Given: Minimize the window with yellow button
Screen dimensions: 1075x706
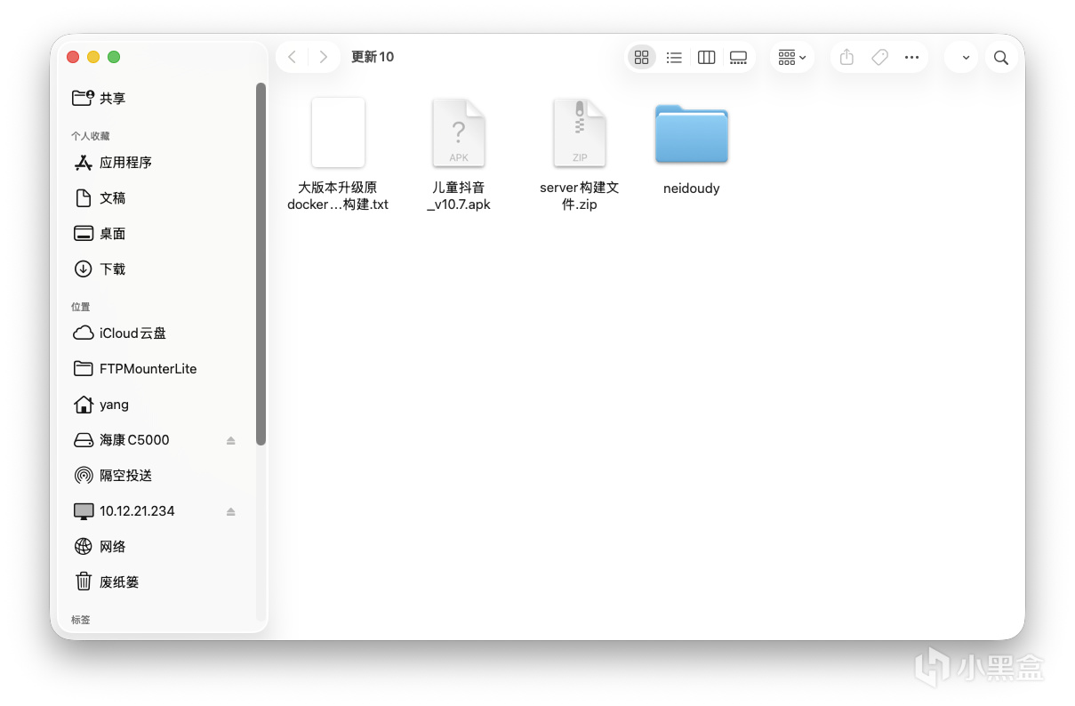Looking at the screenshot, I should click(93, 57).
